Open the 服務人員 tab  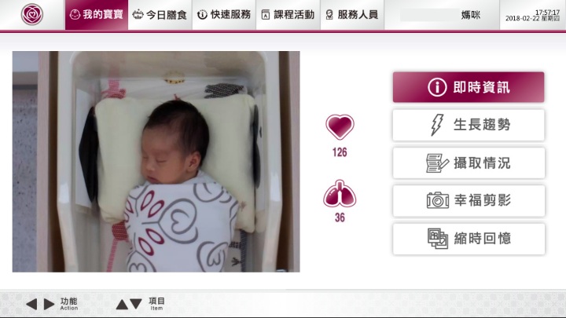click(x=352, y=15)
